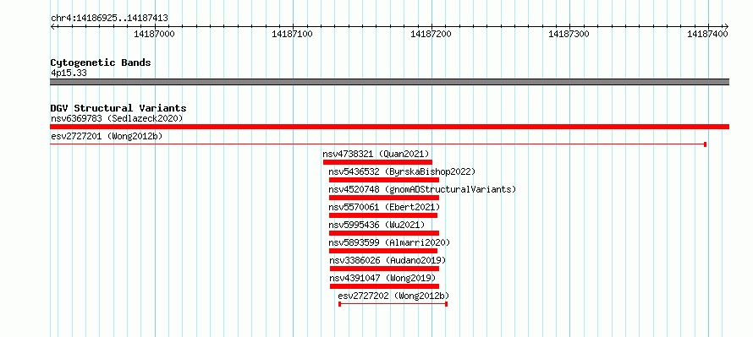
Task: Open nsv4520748 (gnomADStructuralVariants) label
Action: (x=422, y=189)
